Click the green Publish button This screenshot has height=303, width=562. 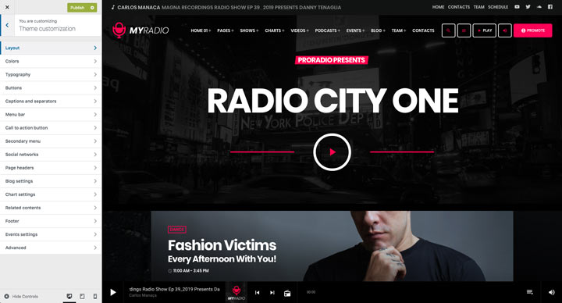(x=82, y=8)
